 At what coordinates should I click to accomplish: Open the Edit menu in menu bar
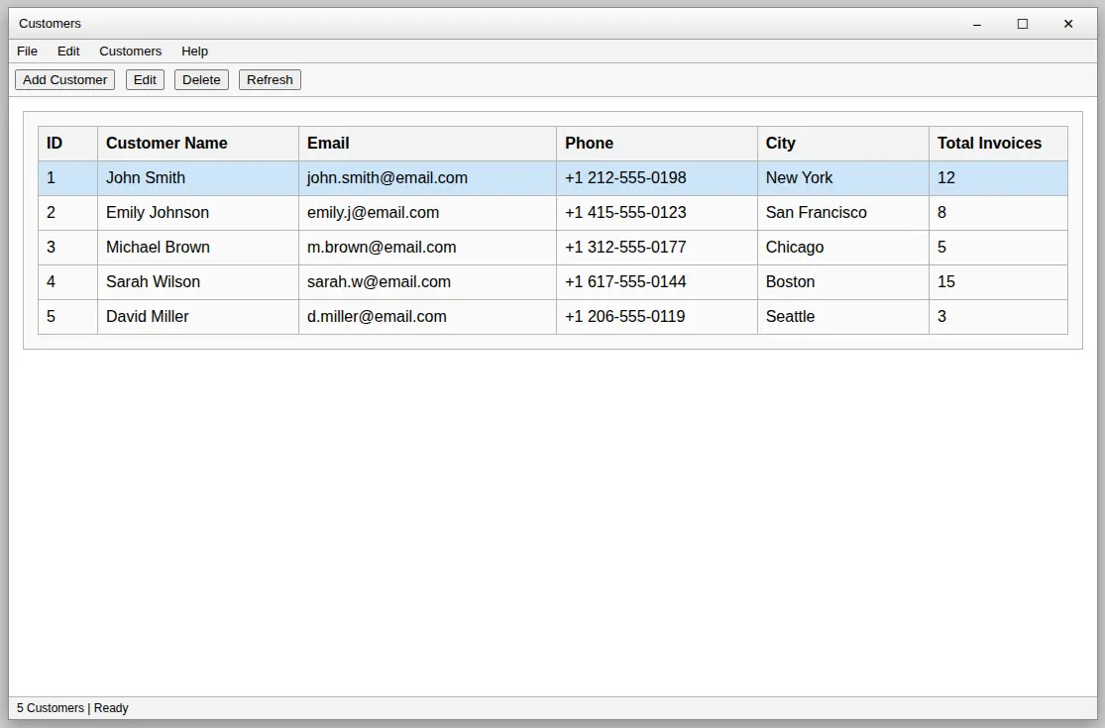click(x=68, y=52)
